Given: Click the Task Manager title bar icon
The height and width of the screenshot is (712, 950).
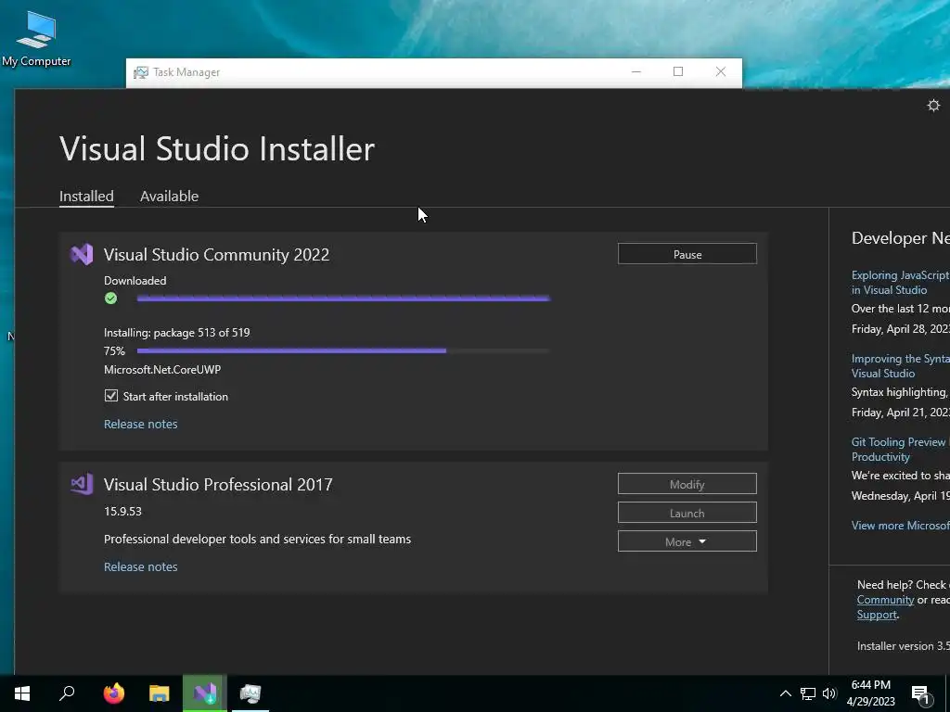Looking at the screenshot, I should pos(141,72).
